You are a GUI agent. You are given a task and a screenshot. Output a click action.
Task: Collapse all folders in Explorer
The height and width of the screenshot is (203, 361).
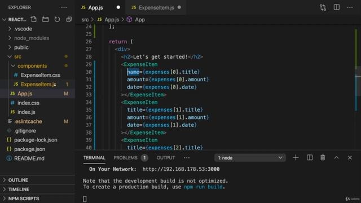point(69,19)
